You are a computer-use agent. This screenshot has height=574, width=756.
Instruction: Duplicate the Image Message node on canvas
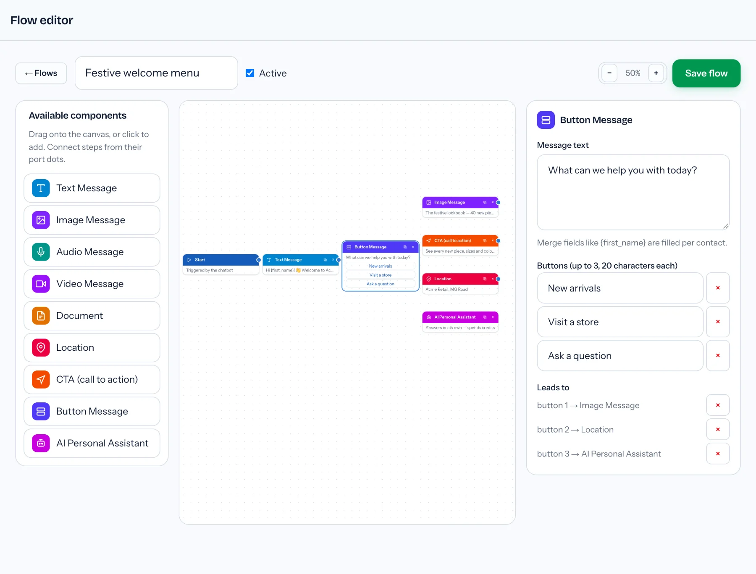(485, 202)
